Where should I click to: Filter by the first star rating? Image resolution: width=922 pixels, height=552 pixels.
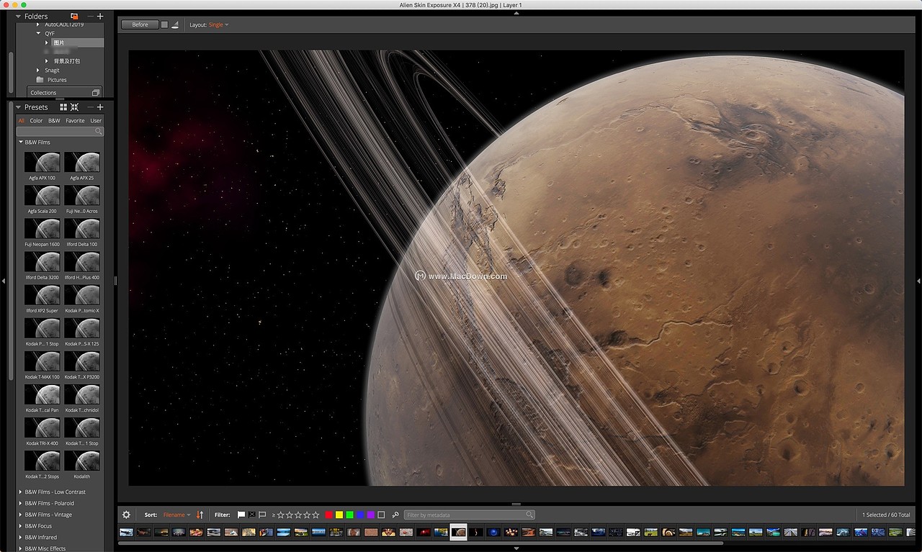click(281, 515)
